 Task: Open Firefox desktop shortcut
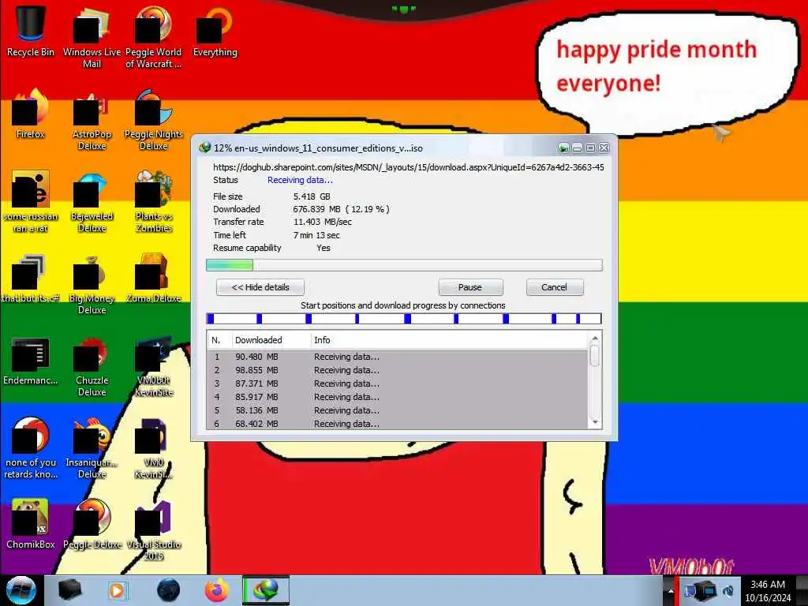pos(31,112)
